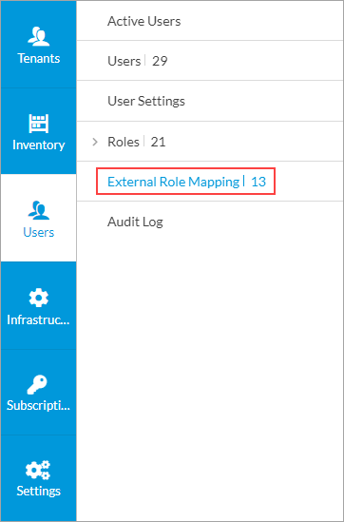Open the Infrastructure gear icon

tap(39, 298)
